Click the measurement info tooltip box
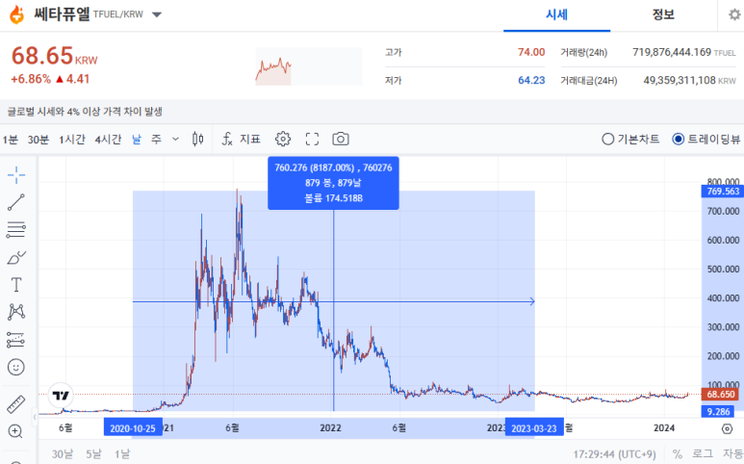Viewport: 744px width, 464px height. (333, 183)
